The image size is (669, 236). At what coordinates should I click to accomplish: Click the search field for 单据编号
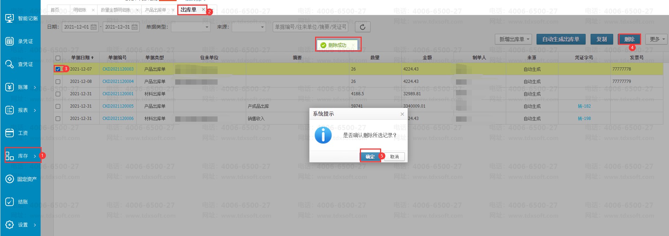click(x=310, y=27)
